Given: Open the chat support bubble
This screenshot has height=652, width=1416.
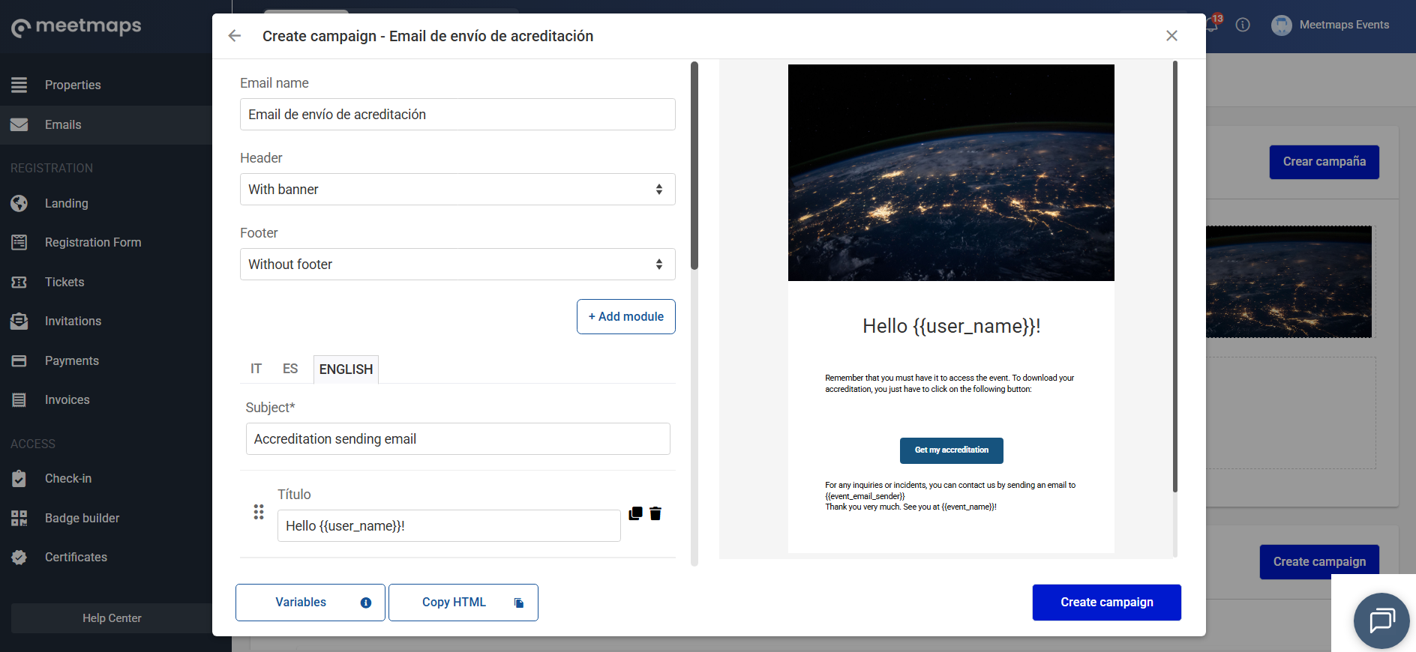Looking at the screenshot, I should click(x=1381, y=621).
